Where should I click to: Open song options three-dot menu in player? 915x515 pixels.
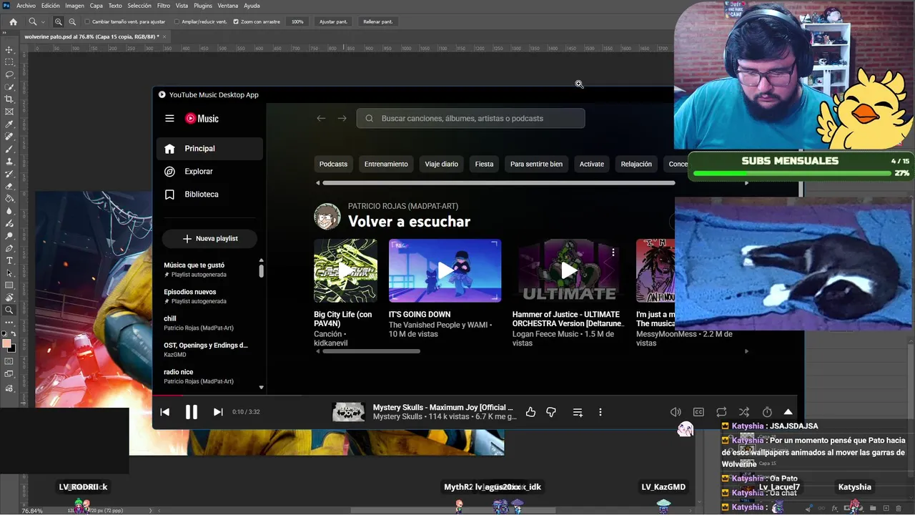pyautogui.click(x=600, y=412)
